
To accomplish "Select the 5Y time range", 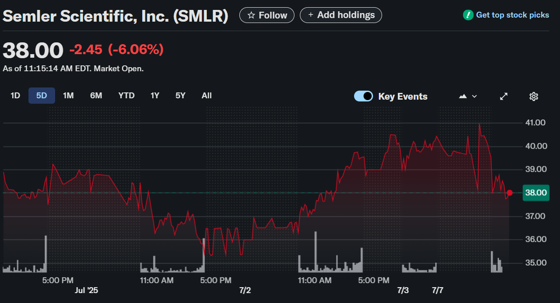I will tap(181, 96).
